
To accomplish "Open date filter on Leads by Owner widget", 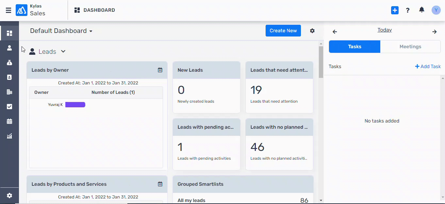I will (x=160, y=70).
